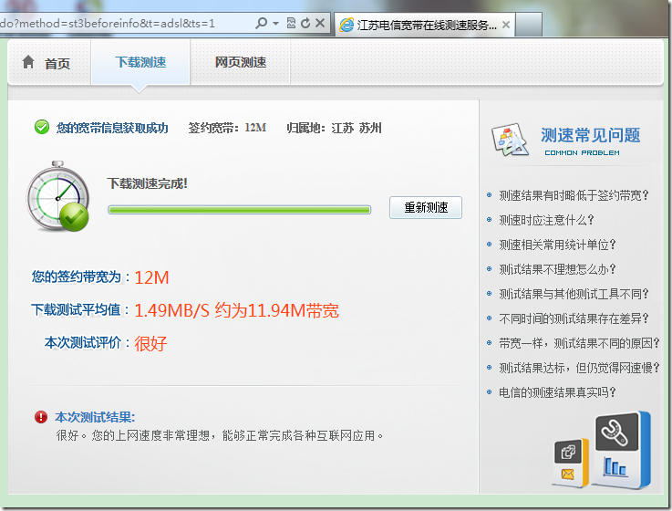Screen dimensions: 672x511
Task: Click the 下载测速完成! status text
Action: tap(147, 183)
